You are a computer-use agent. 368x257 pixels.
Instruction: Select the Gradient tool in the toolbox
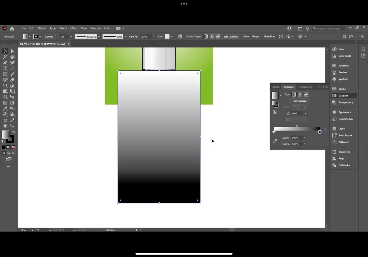coord(12,103)
